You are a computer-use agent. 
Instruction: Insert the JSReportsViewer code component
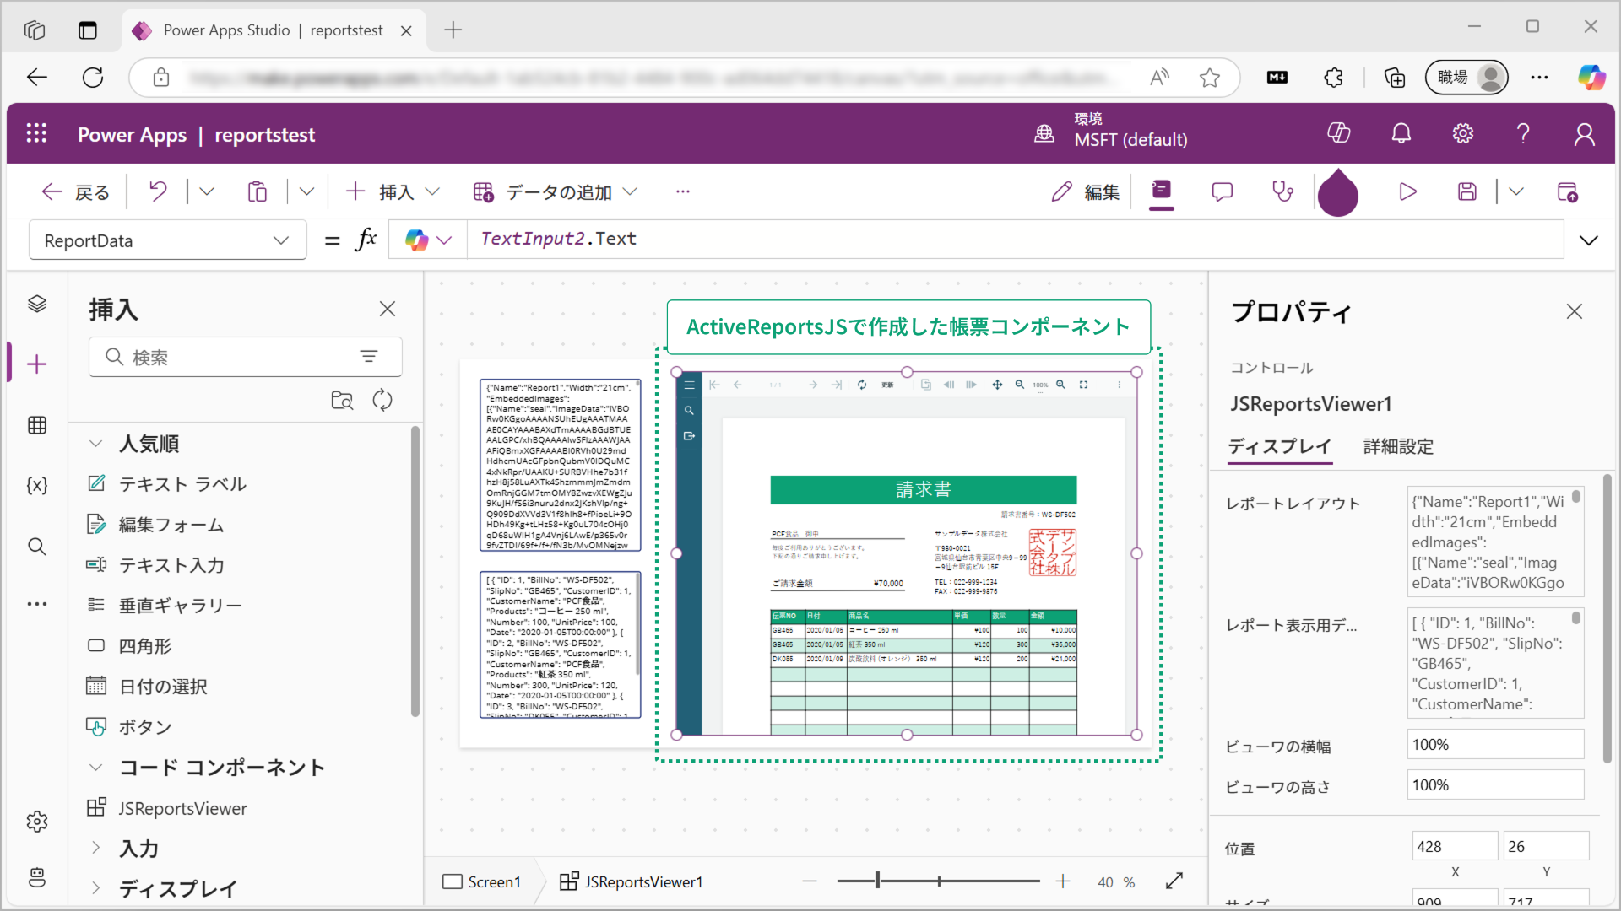[x=167, y=808]
